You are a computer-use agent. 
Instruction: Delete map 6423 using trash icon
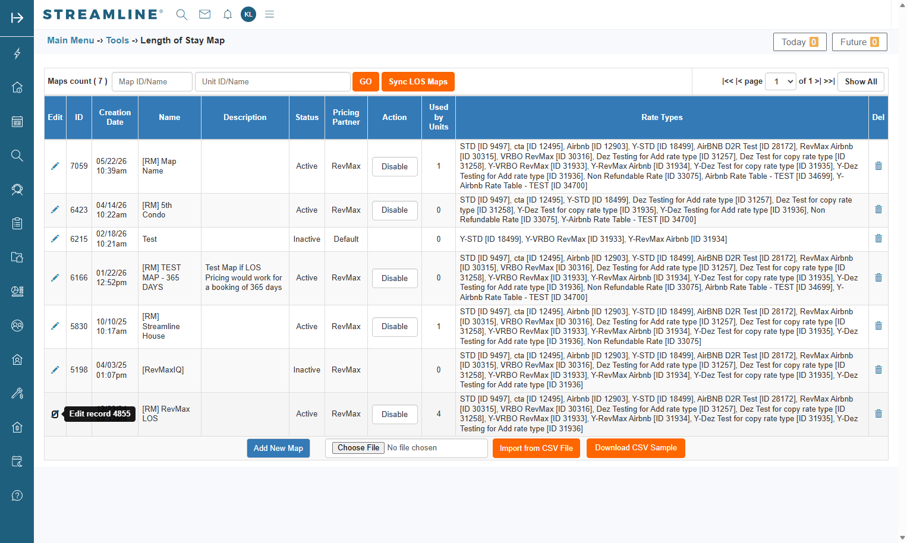point(878,210)
